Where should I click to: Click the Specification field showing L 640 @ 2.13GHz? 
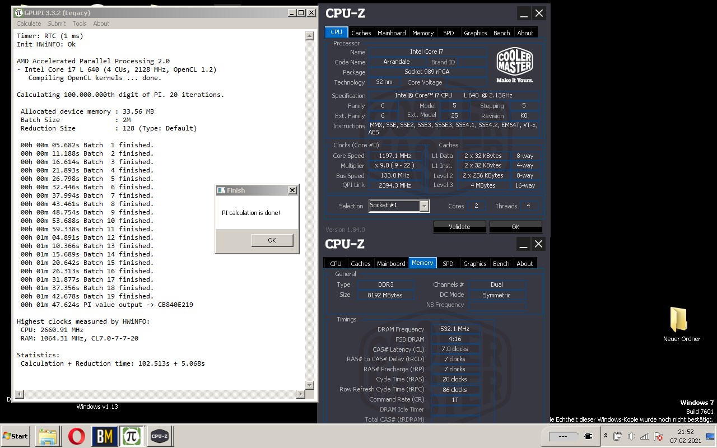click(455, 95)
